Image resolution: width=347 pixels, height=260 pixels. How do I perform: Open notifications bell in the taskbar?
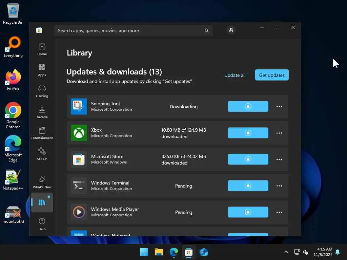(338, 252)
